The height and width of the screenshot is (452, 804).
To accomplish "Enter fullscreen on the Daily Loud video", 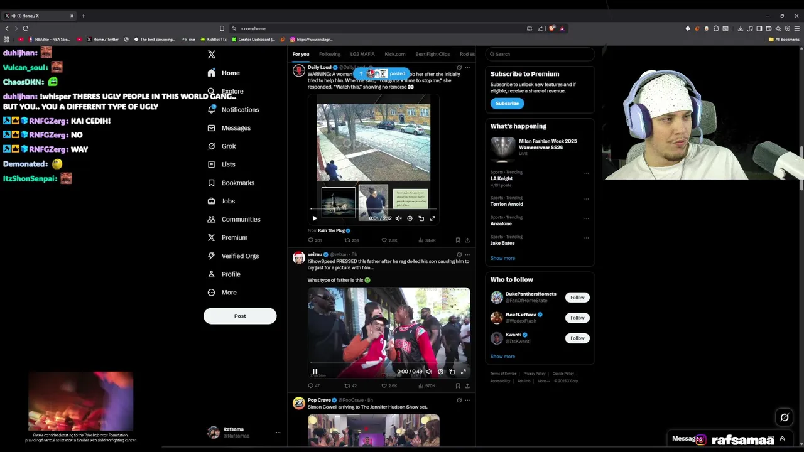I will 432,218.
